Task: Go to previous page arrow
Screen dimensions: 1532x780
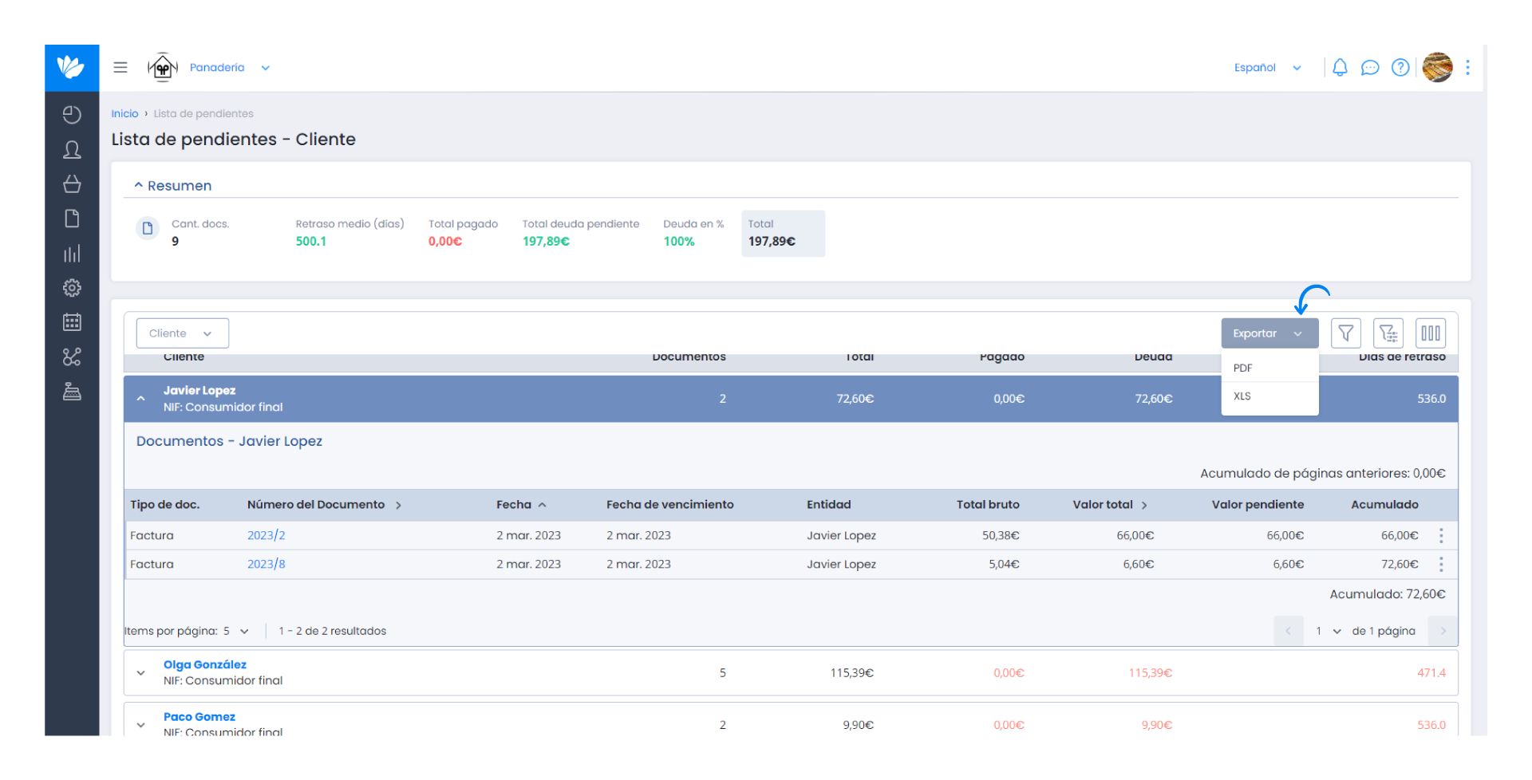Action: pos(1289,631)
